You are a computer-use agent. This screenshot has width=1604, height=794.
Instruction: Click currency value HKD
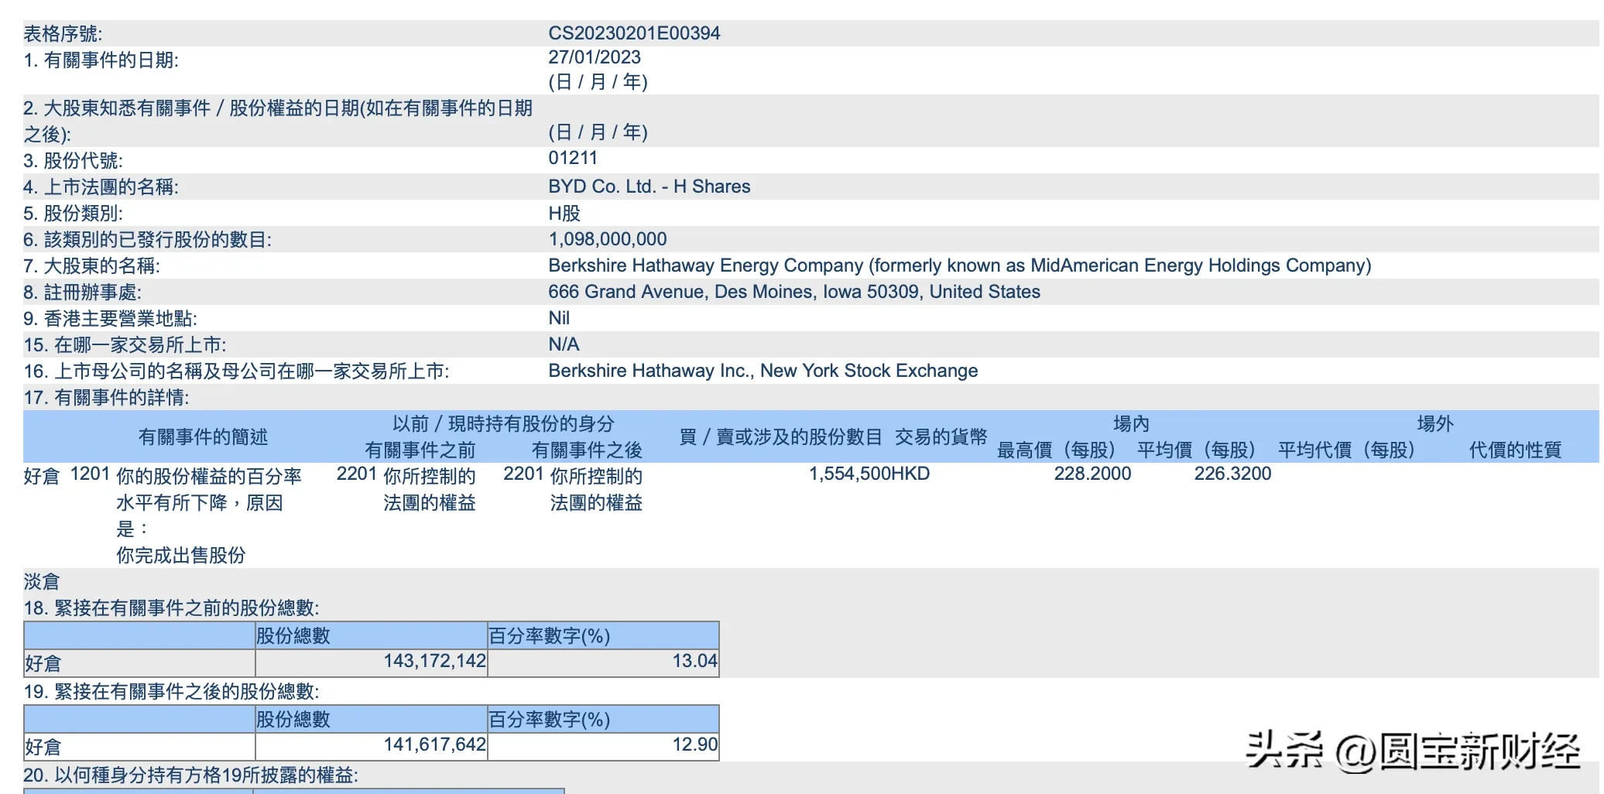[910, 474]
